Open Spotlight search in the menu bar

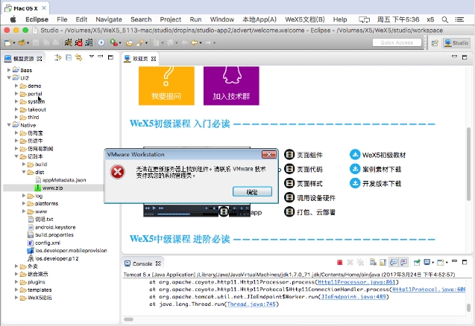(444, 19)
